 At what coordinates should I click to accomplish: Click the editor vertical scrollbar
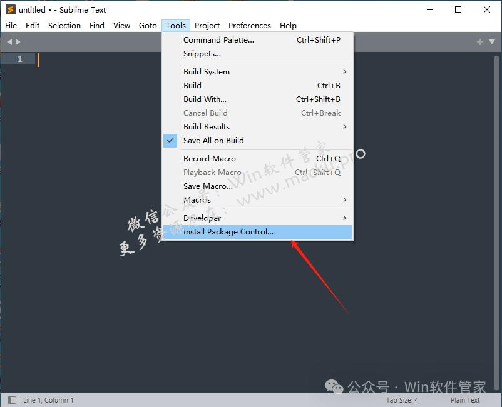[x=496, y=222]
